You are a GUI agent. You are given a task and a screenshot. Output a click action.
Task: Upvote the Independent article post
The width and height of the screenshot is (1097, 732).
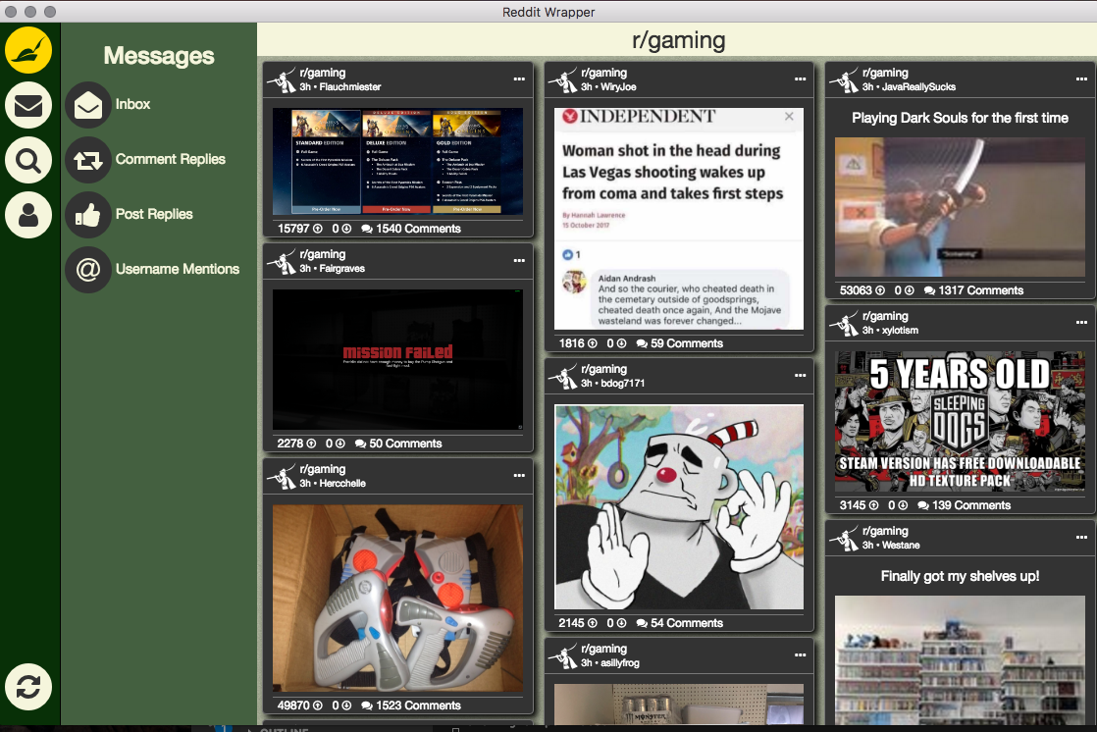[593, 343]
